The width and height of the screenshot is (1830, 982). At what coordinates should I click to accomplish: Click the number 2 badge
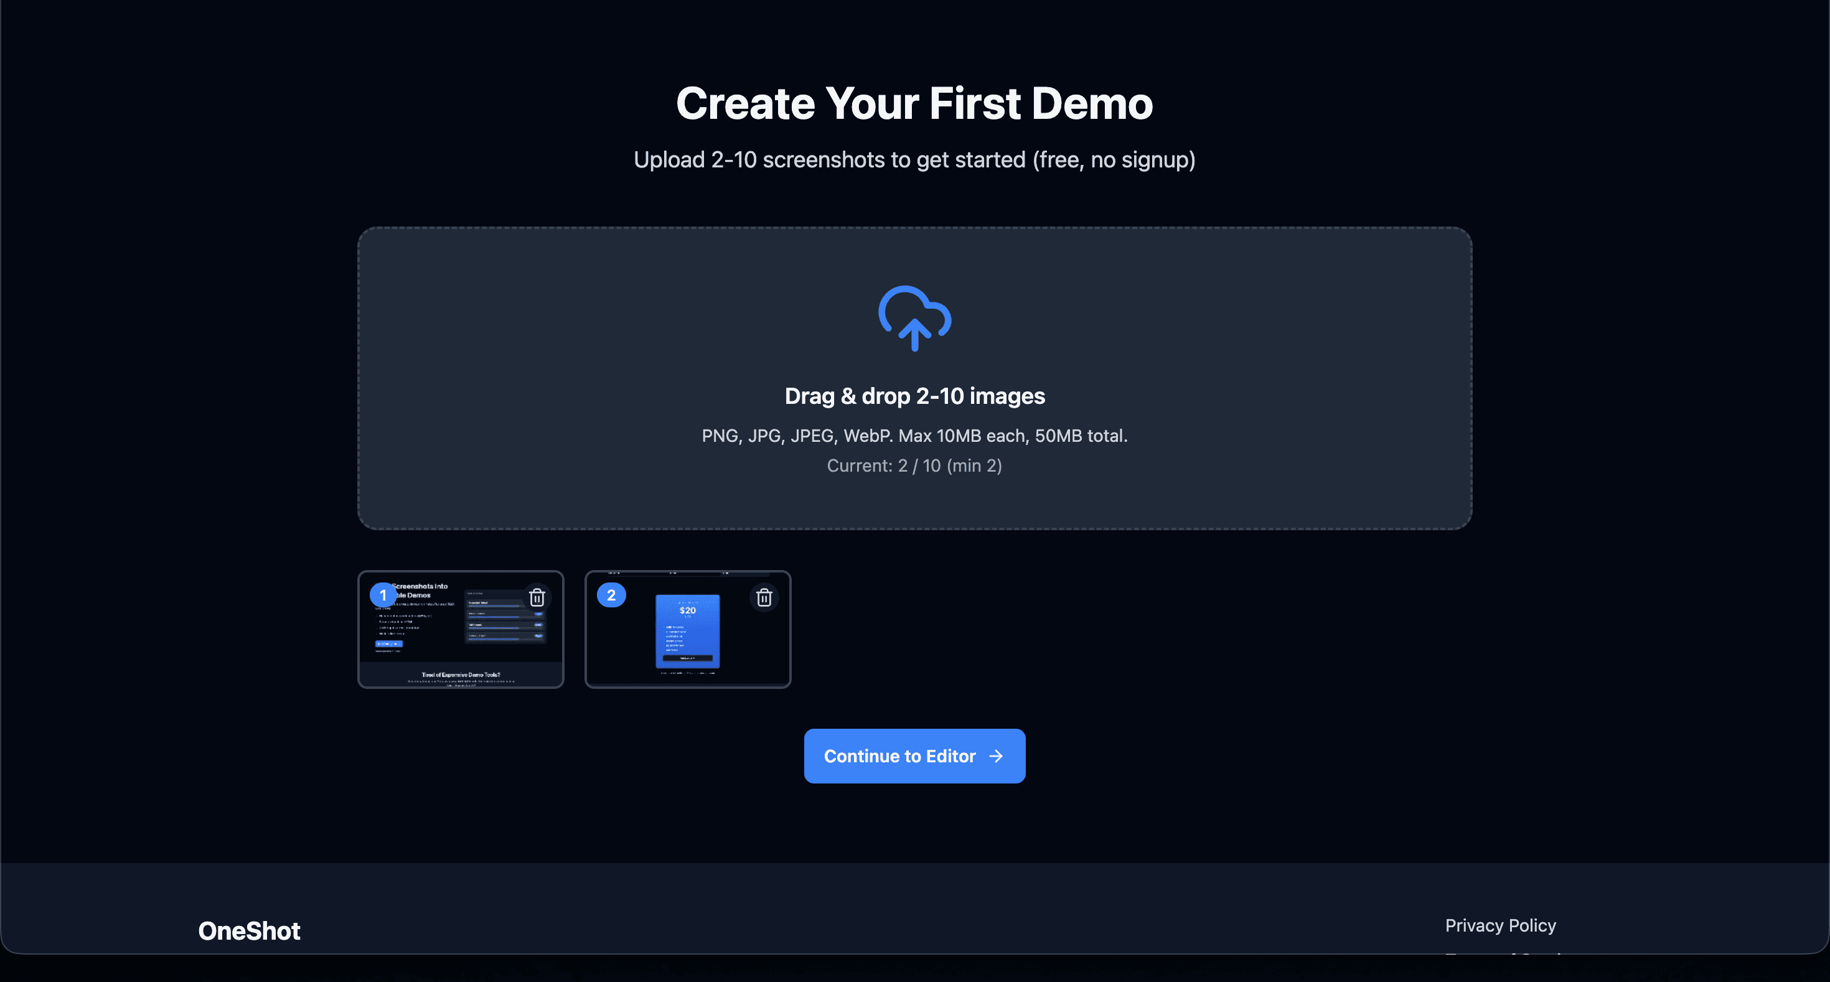pos(611,595)
